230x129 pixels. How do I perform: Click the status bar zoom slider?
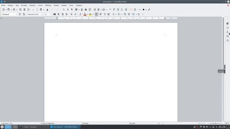pos(215,123)
